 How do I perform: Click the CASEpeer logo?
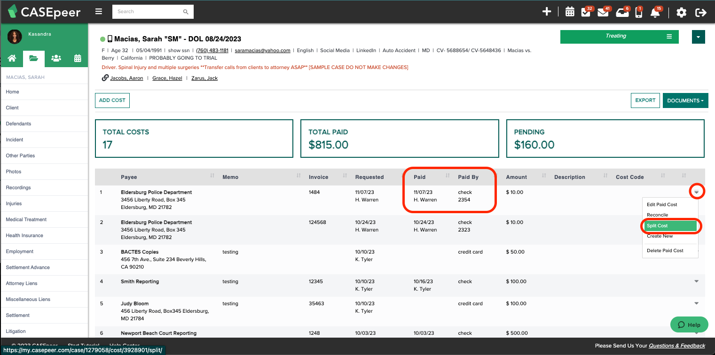[44, 12]
